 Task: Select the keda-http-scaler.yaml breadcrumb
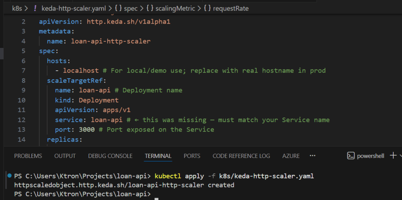(71, 8)
